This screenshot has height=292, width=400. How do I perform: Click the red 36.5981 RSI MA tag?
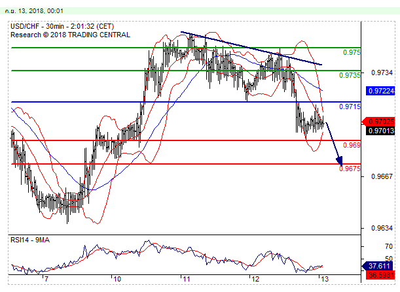380,275
